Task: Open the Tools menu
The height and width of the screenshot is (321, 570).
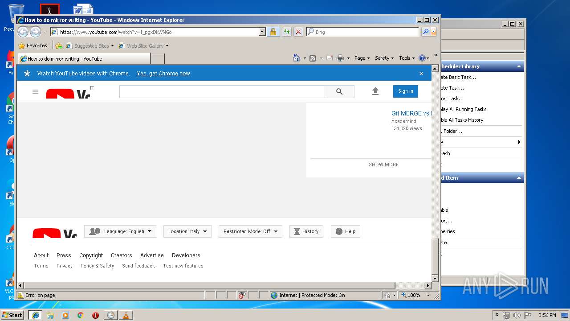Action: pyautogui.click(x=407, y=58)
